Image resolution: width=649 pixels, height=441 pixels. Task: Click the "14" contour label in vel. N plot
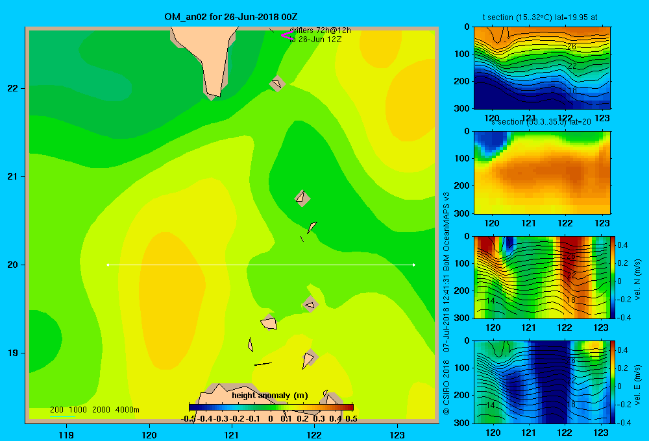(x=490, y=301)
